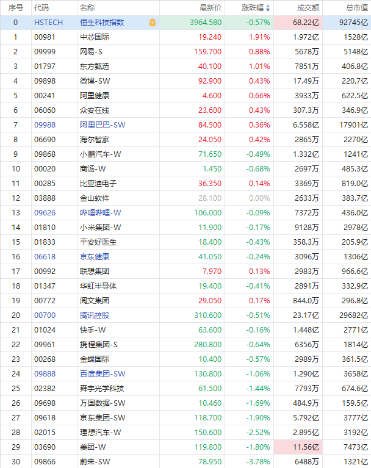
Task: Select 比亚迪电子 name cell
Action: pyautogui.click(x=118, y=183)
